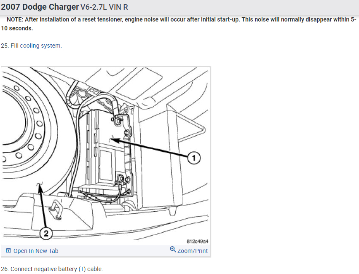This screenshot has height=274, width=359.
Task: Click the arrowhead tip of callout 2
Action: [x=39, y=185]
